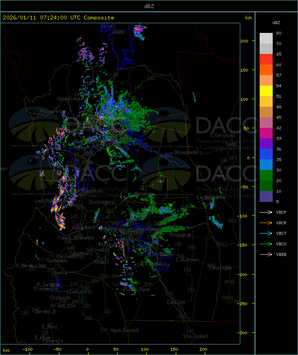Click the bright yellow 51–54 dBZ swatch
The image size is (298, 355).
point(266,91)
